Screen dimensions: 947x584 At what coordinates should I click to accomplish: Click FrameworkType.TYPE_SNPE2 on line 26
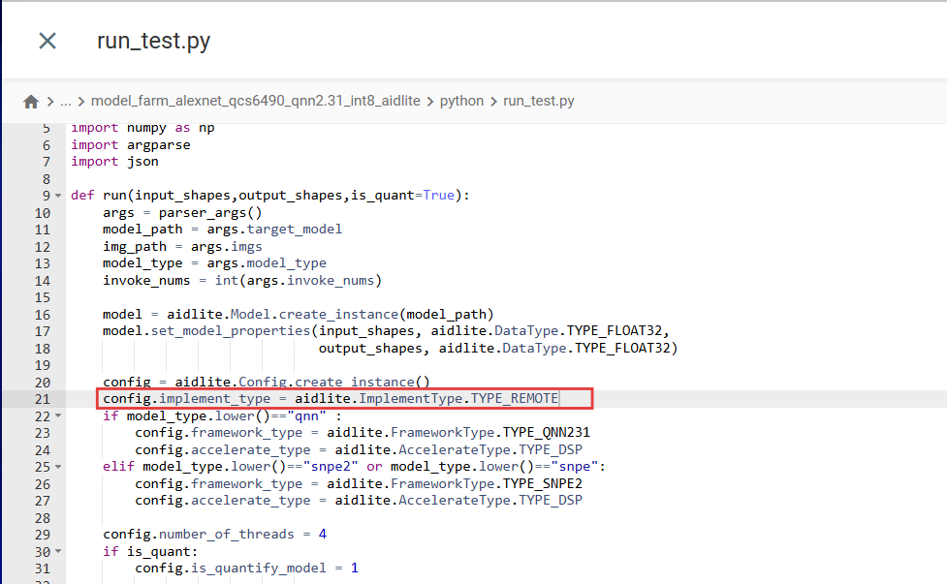pyautogui.click(x=487, y=484)
